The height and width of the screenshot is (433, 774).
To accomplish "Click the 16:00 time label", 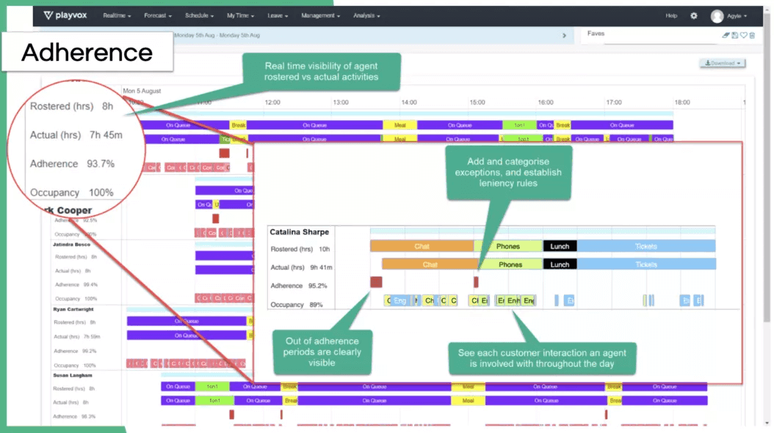I will (x=546, y=103).
